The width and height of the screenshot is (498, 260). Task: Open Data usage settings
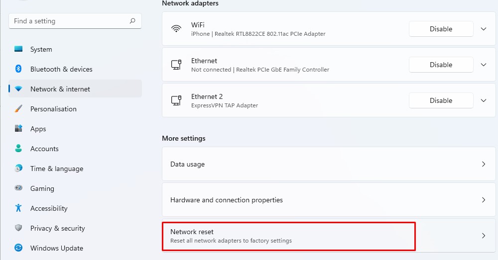pos(329,164)
